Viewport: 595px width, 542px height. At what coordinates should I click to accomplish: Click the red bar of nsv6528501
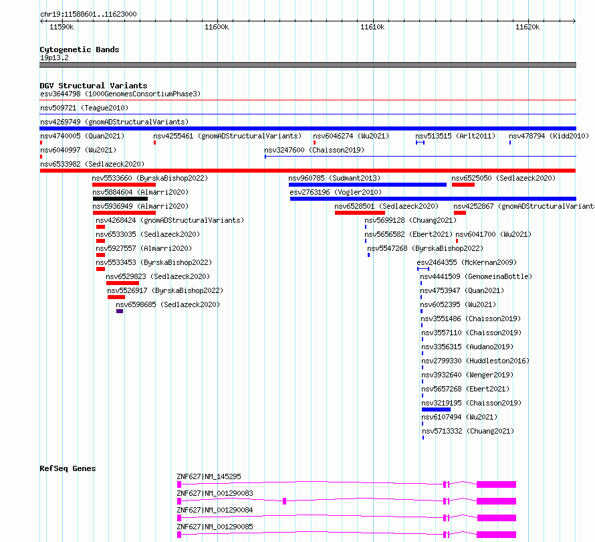[360, 213]
